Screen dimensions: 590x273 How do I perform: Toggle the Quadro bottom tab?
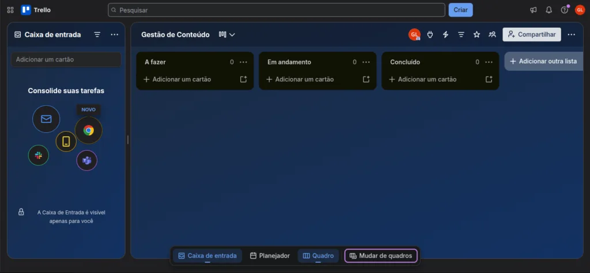click(x=318, y=256)
